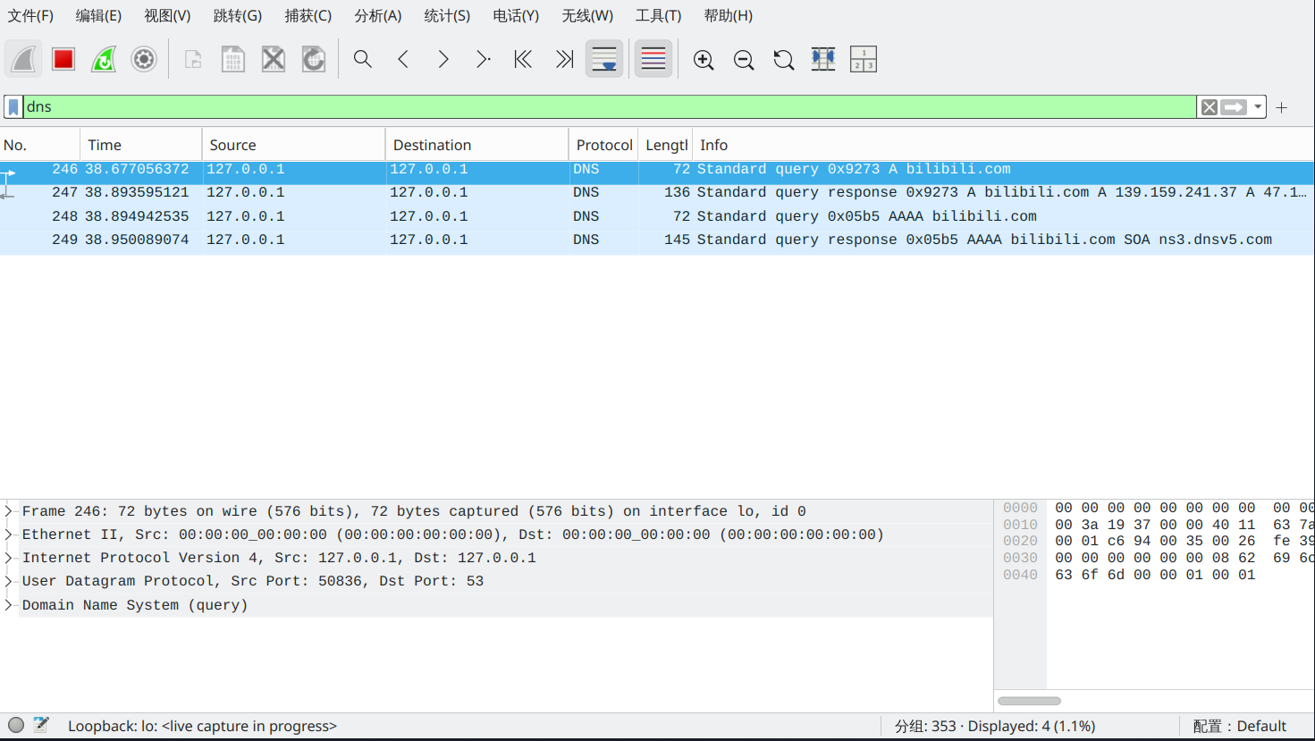Viewport: 1315px width, 741px height.
Task: Restart the current capture
Action: click(x=104, y=60)
